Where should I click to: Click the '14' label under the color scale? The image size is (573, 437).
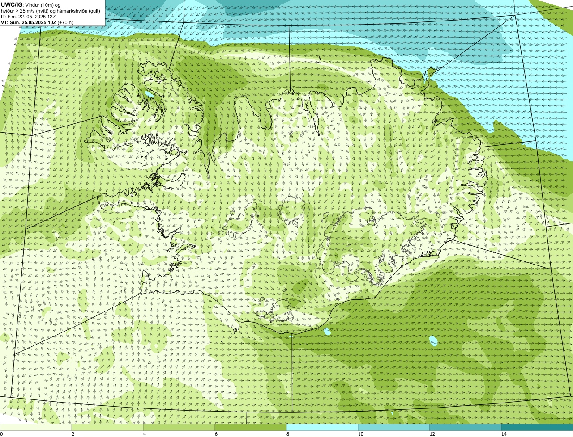pos(504,434)
